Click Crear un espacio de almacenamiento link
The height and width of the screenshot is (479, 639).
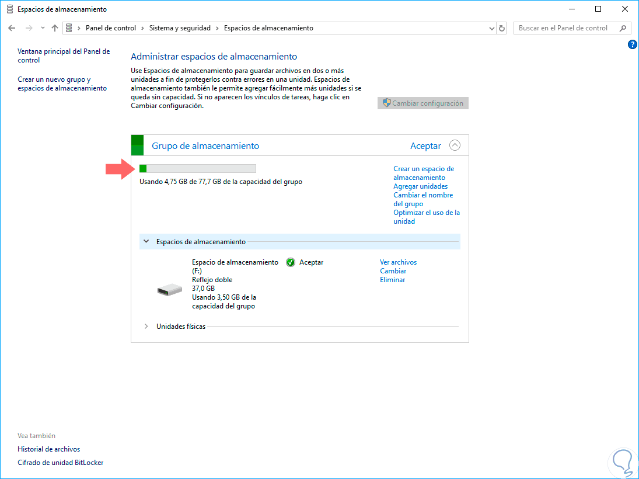click(424, 173)
